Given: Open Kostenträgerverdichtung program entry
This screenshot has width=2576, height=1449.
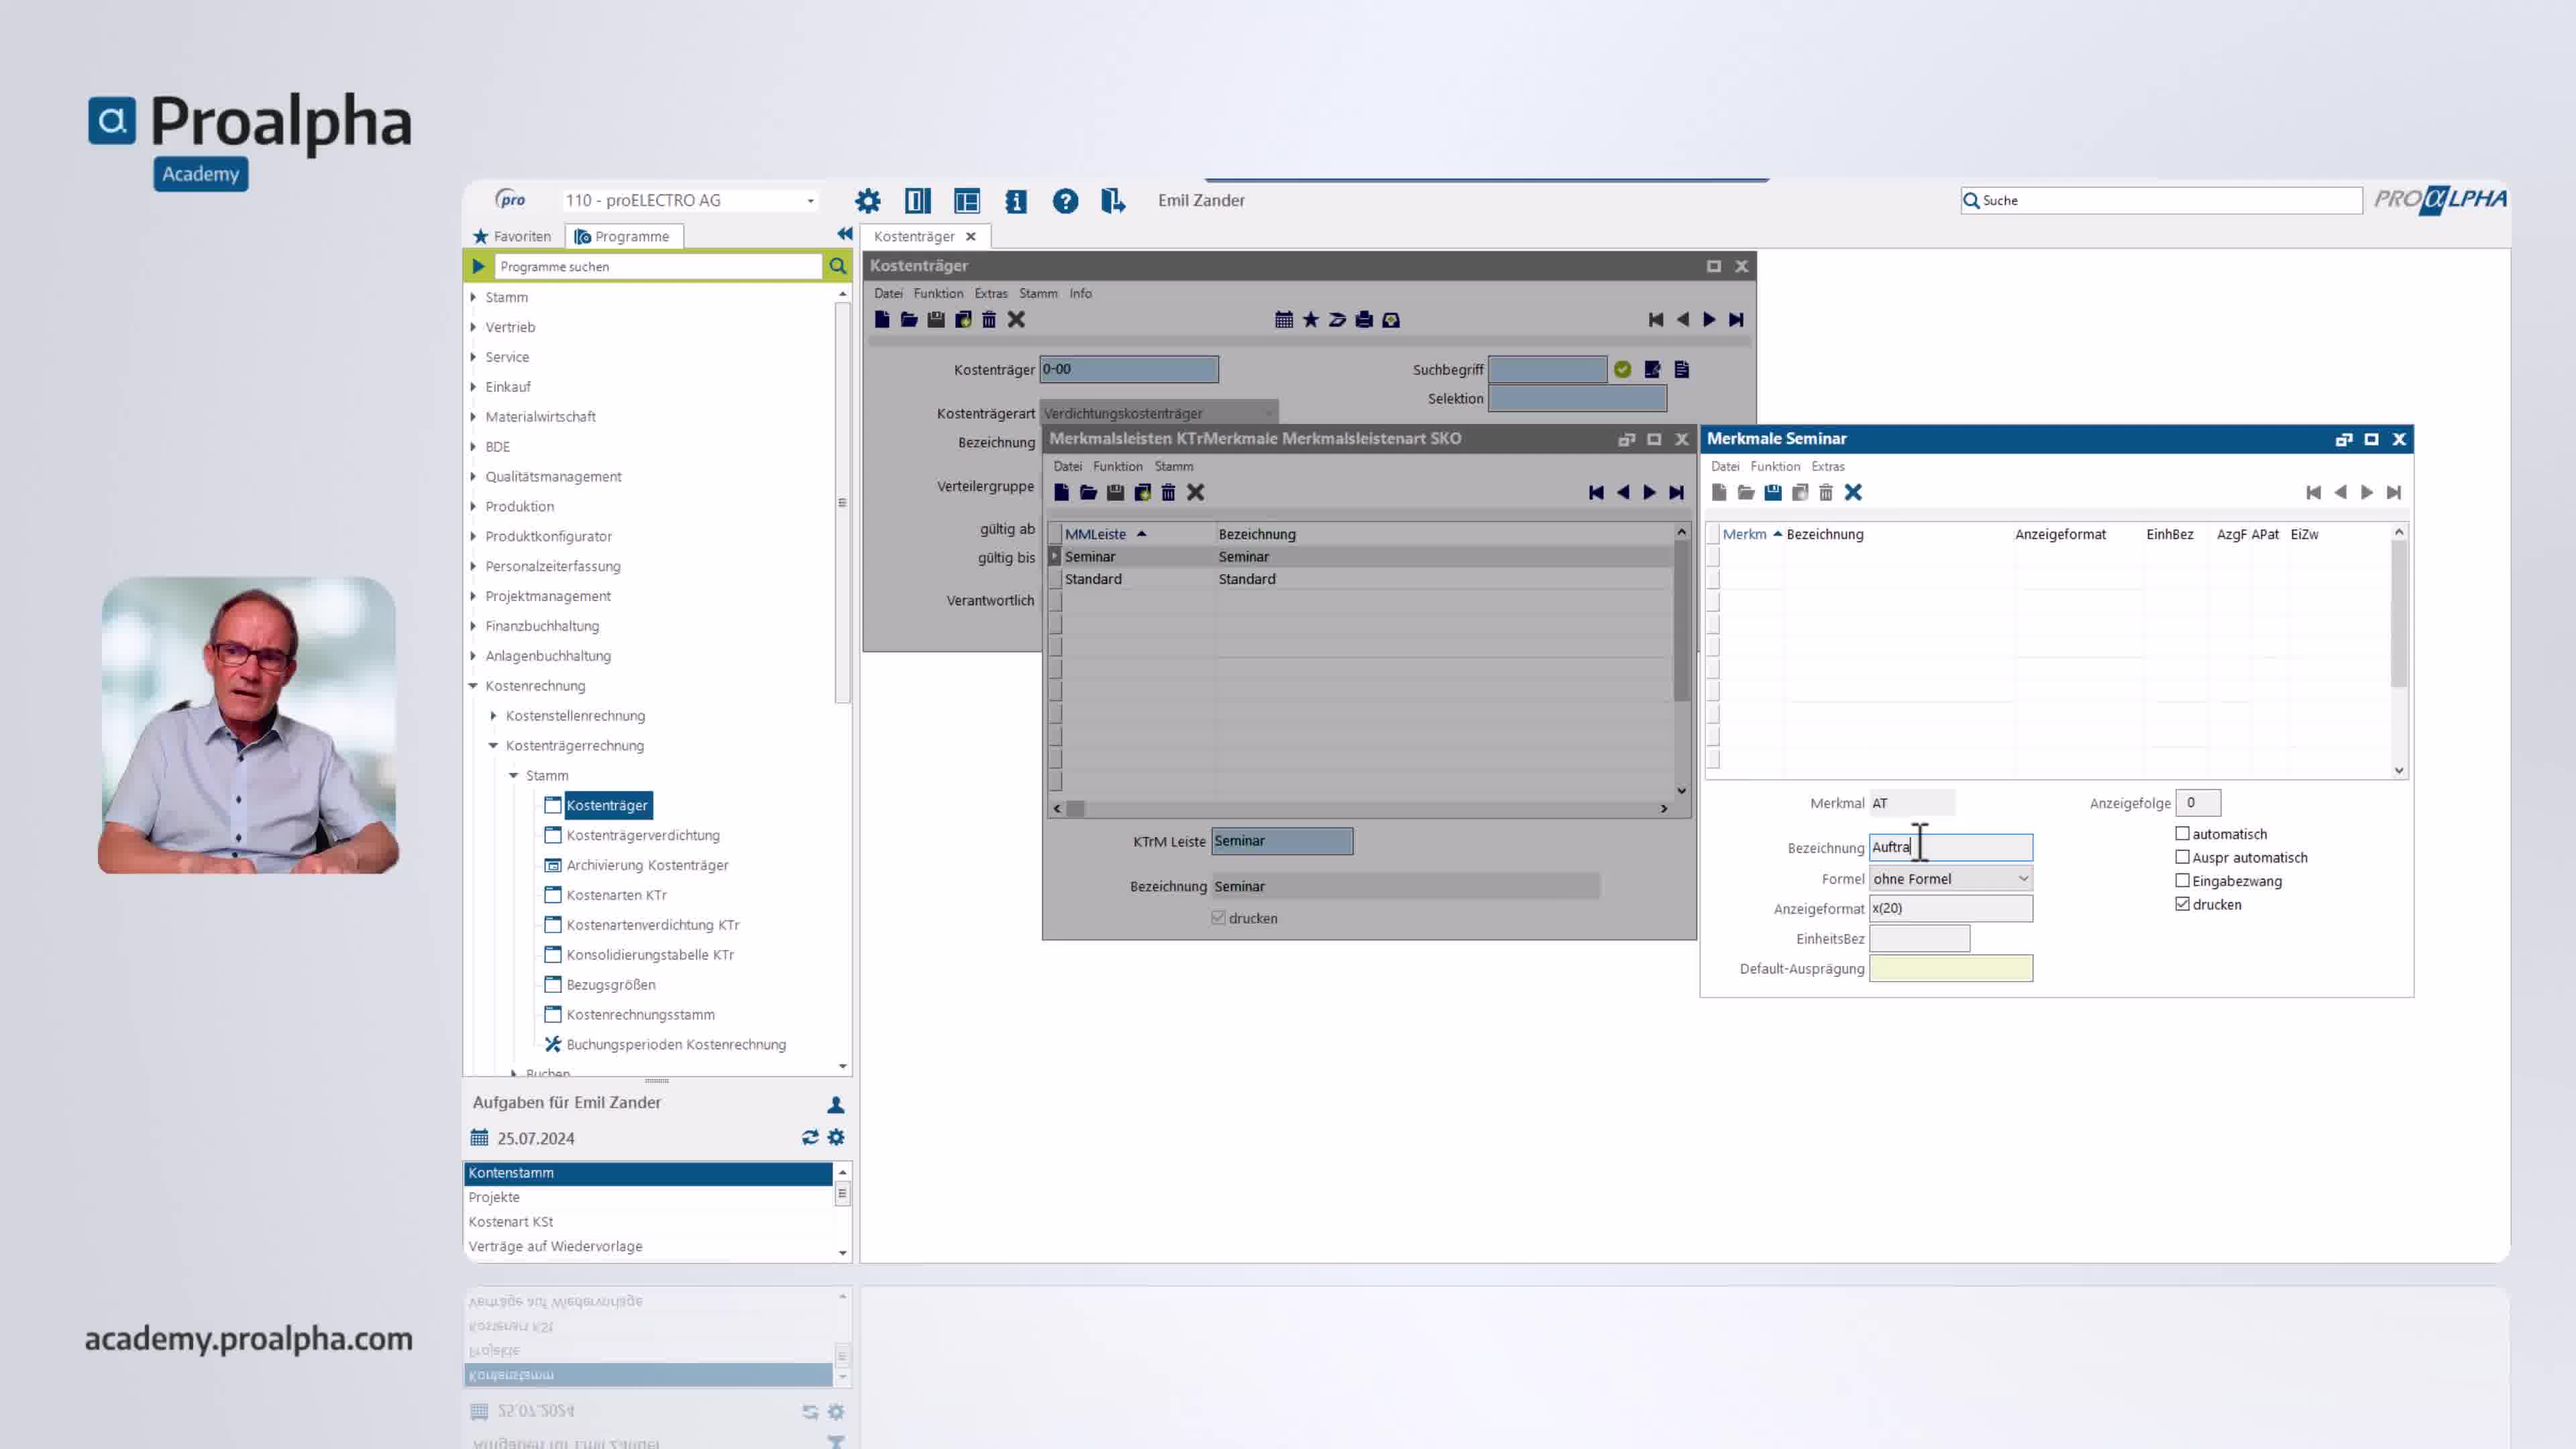Looking at the screenshot, I should click(642, 835).
